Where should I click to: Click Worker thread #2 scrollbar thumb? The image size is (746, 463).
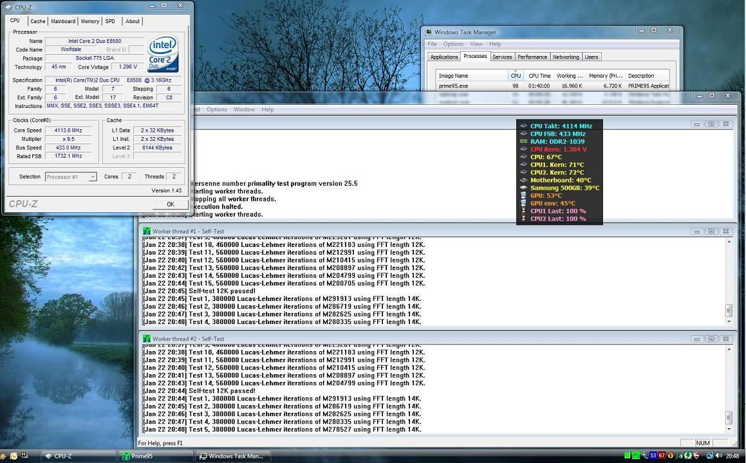pyautogui.click(x=729, y=418)
